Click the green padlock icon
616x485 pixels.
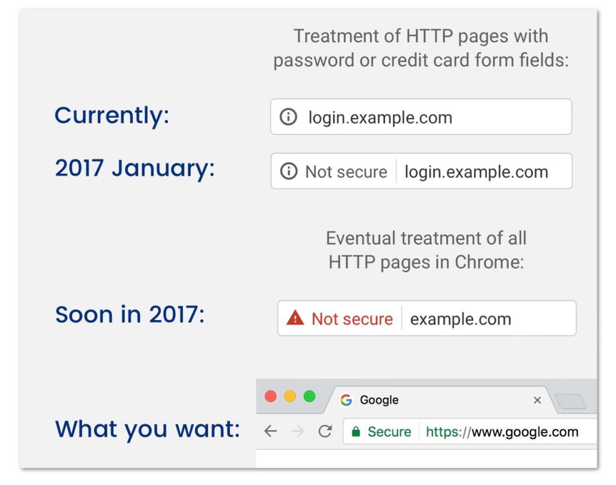coord(356,431)
